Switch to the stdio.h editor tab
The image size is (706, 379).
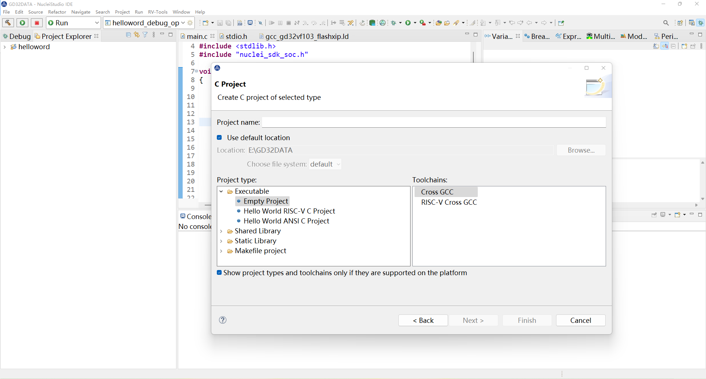(236, 36)
